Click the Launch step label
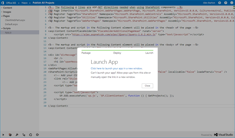The image size is (235, 138). point(149,53)
